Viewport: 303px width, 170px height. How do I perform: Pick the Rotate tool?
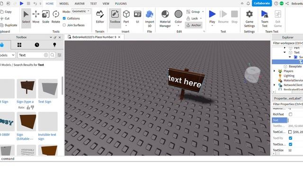[x=56, y=17]
